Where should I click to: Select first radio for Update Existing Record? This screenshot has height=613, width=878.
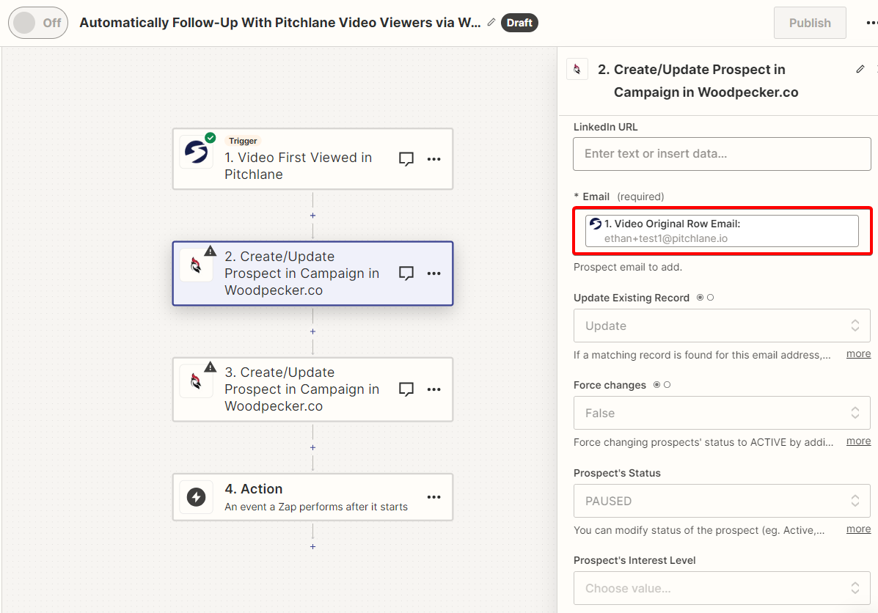700,297
